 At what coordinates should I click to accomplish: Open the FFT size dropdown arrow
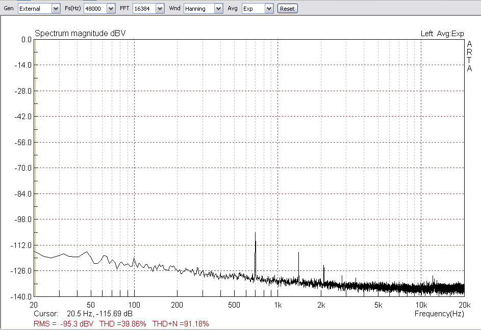tap(160, 9)
